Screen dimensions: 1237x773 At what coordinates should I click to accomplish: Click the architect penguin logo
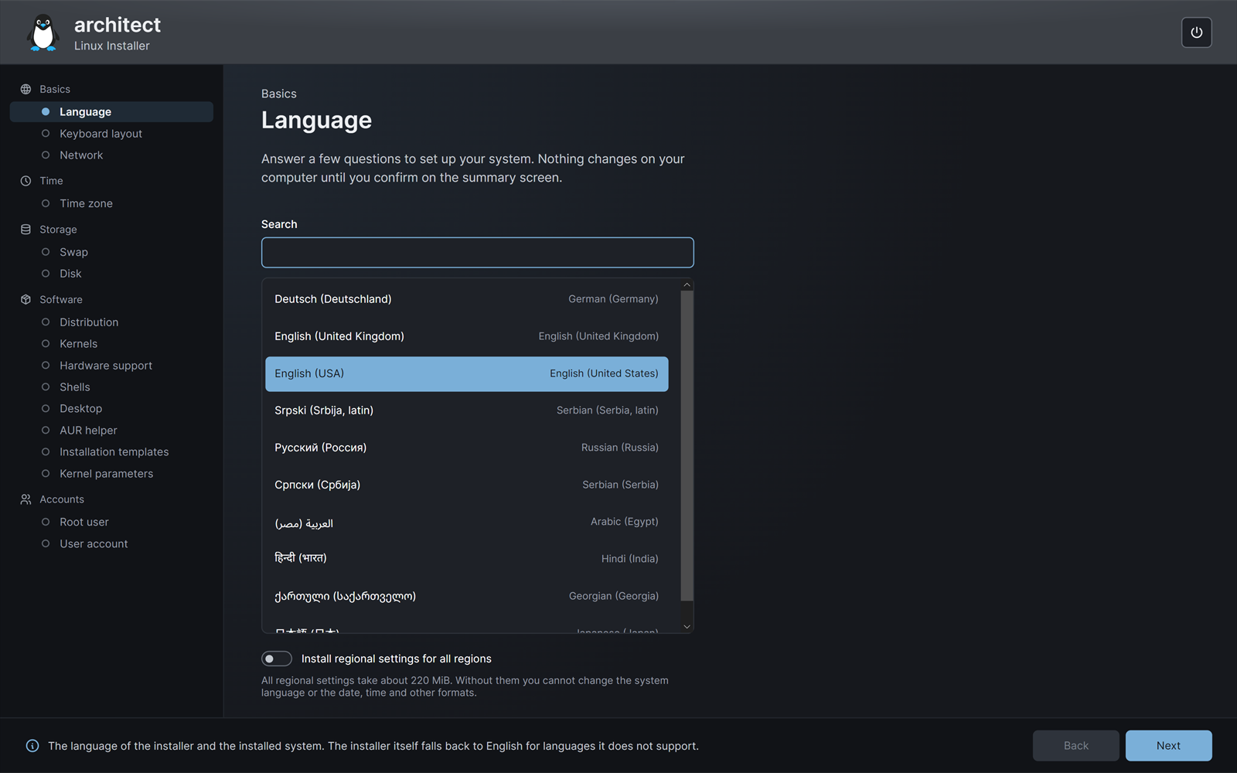pyautogui.click(x=43, y=33)
